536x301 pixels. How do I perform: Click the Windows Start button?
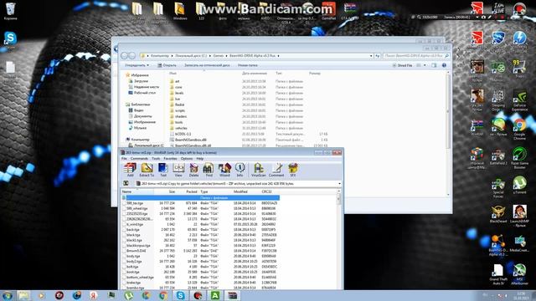coord(7,295)
